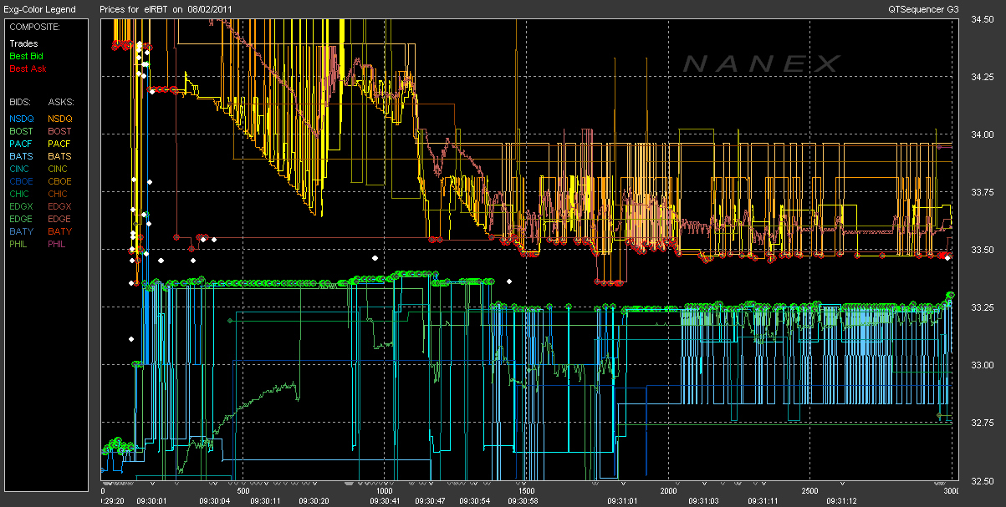Click the Trades entry in the composite legend

coord(22,43)
